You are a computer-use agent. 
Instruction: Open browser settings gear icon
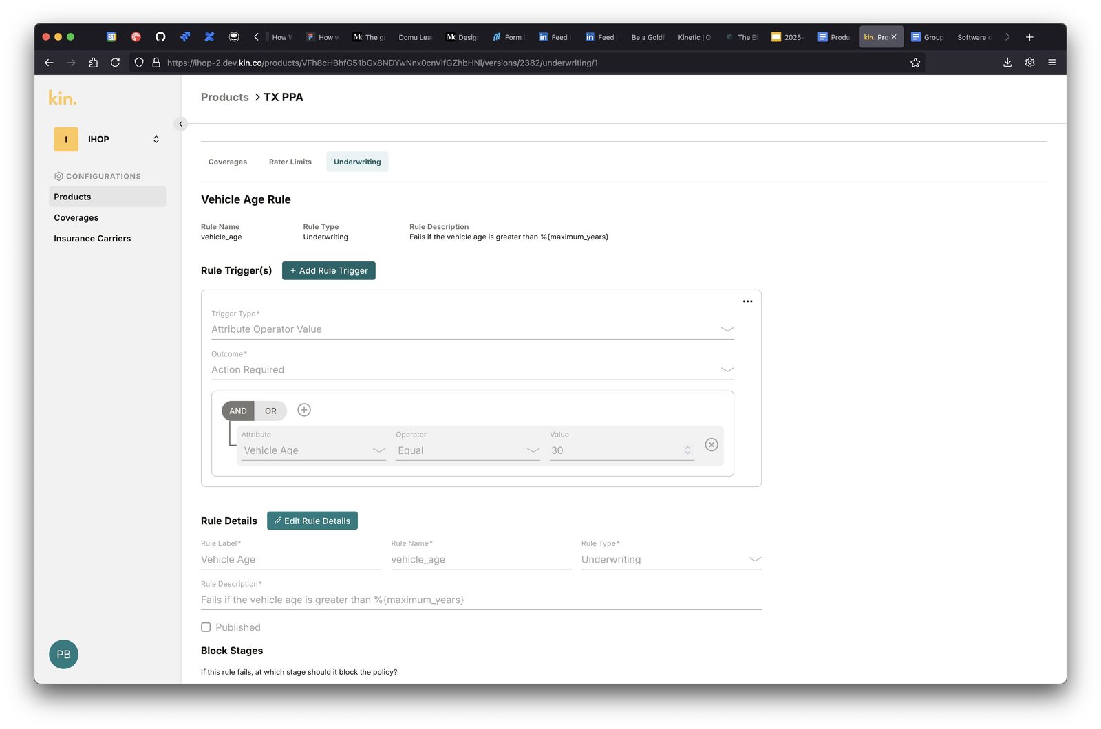(1029, 63)
